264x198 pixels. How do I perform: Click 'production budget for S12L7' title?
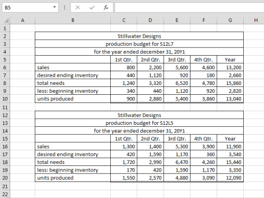(139, 44)
